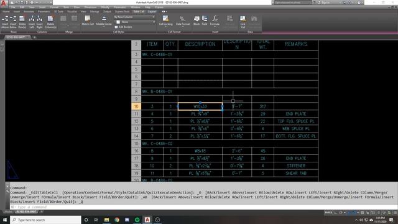This screenshot has width=398, height=224.
Task: Open Windows Start menu
Action: [5, 220]
